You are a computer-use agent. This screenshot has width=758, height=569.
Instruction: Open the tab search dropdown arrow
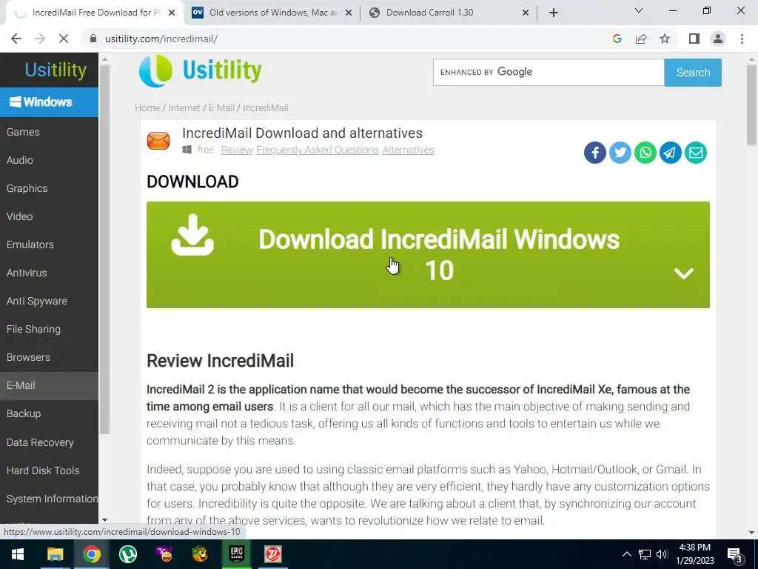(x=639, y=10)
